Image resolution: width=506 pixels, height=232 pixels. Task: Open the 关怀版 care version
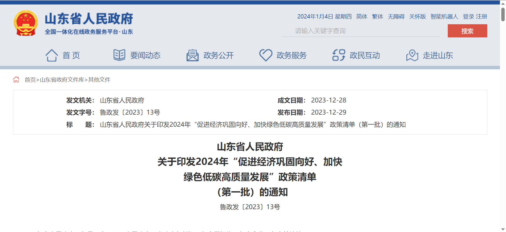pyautogui.click(x=417, y=17)
